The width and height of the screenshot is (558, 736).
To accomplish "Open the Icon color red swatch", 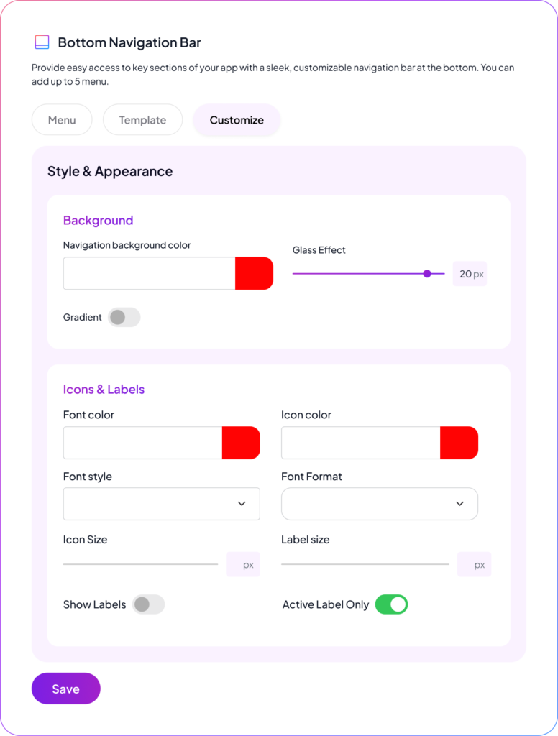I will pyautogui.click(x=459, y=443).
